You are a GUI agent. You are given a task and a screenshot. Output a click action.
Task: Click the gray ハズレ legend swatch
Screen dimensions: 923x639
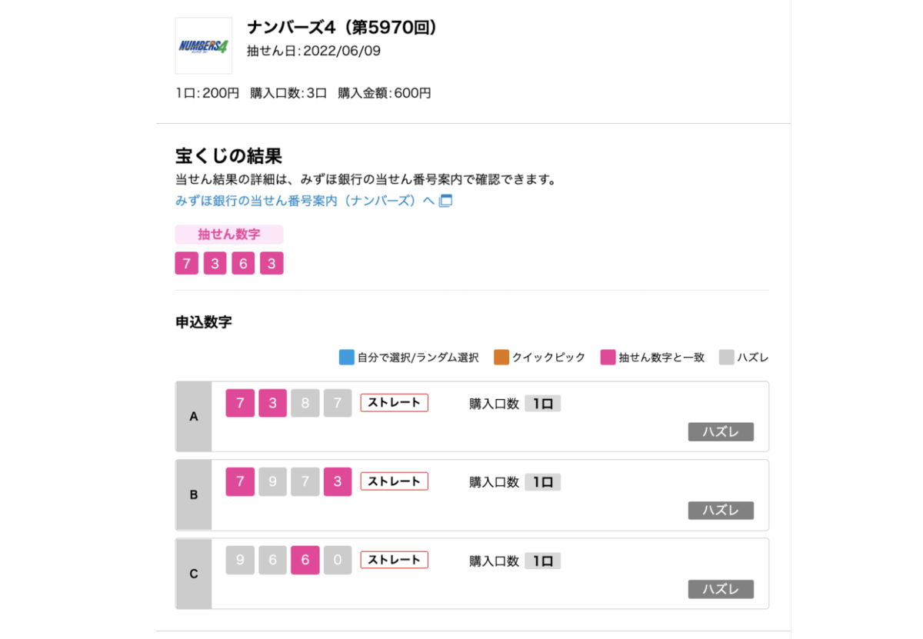pyautogui.click(x=727, y=358)
